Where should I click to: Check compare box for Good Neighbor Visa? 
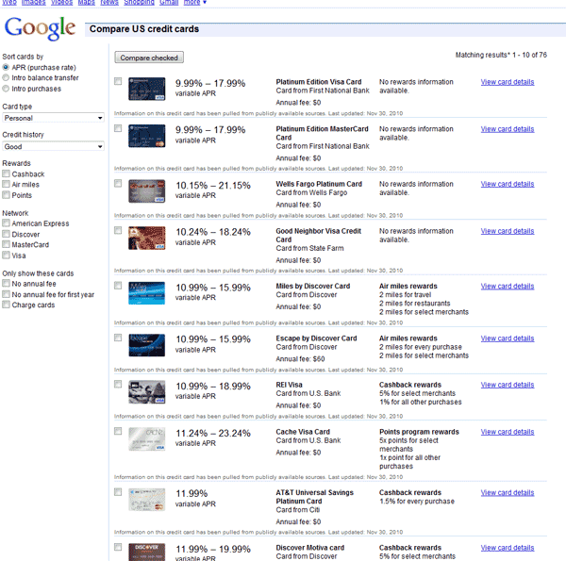(x=118, y=230)
